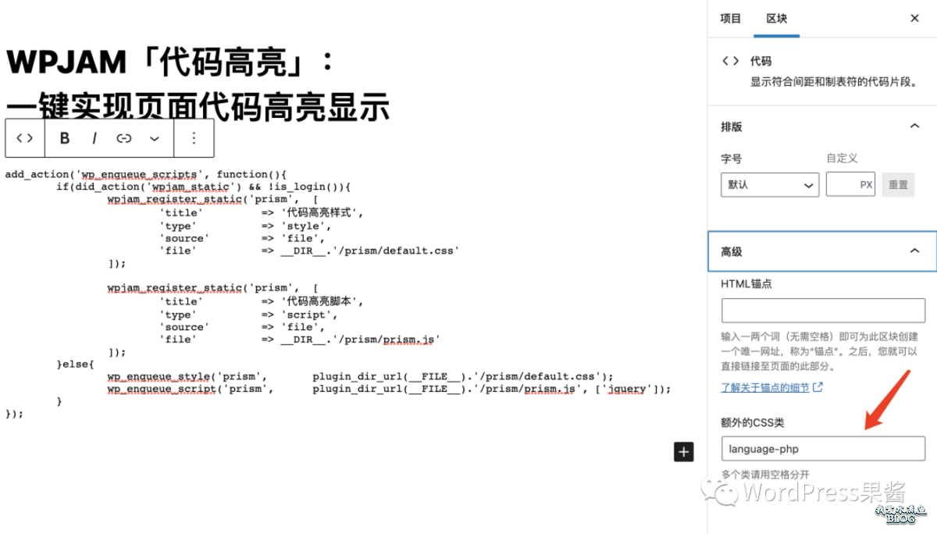Open the three-dot block options menu
Viewport: 937px width, 534px height.
[193, 138]
